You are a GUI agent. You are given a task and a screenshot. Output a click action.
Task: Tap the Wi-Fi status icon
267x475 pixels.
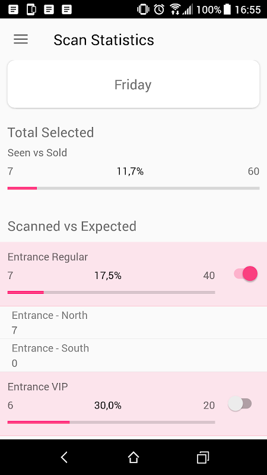[x=174, y=9]
